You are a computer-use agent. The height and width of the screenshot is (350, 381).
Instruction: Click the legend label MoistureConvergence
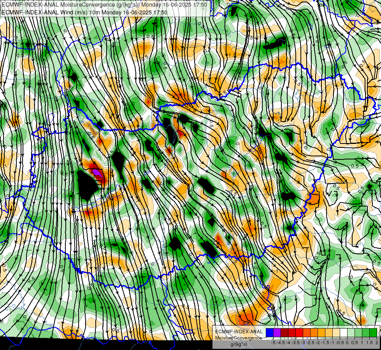tap(239, 338)
